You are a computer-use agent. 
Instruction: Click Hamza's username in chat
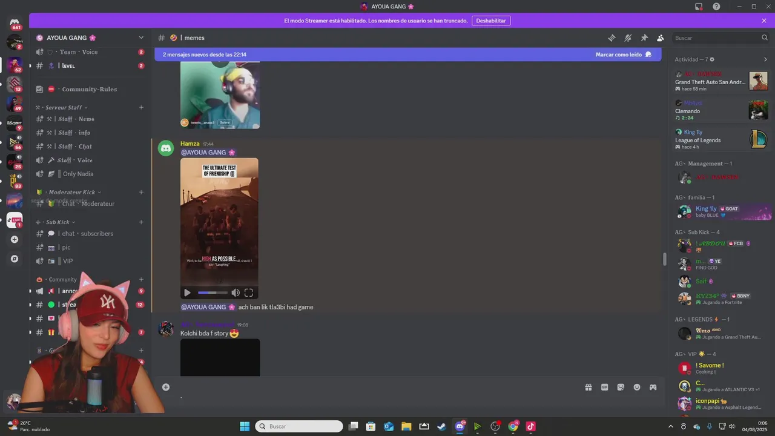[x=190, y=144]
